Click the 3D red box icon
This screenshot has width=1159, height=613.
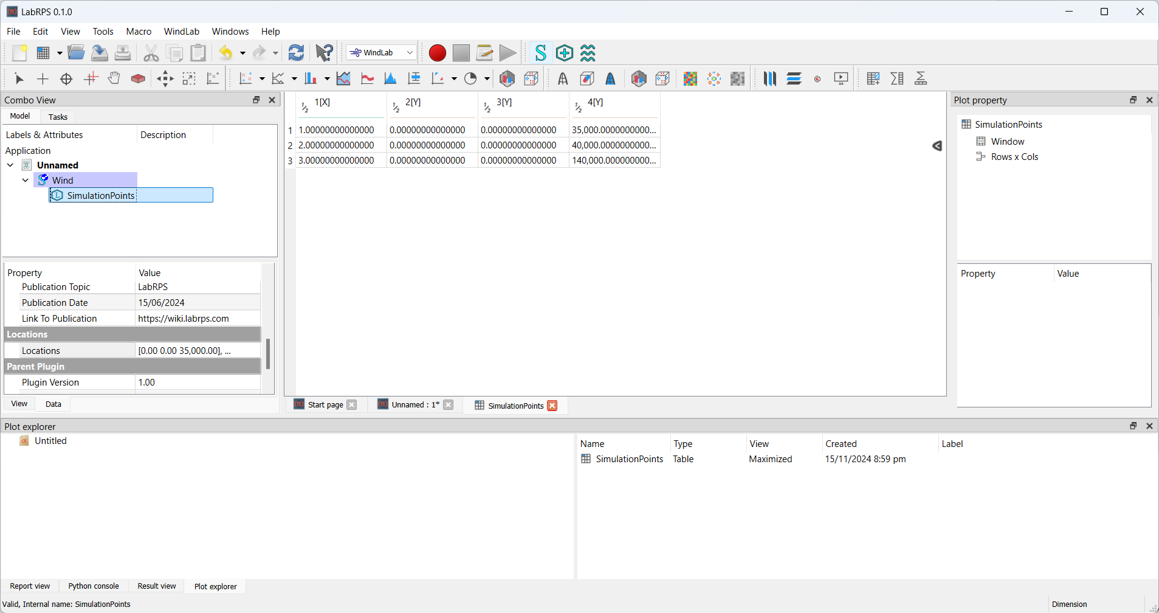pyautogui.click(x=138, y=78)
